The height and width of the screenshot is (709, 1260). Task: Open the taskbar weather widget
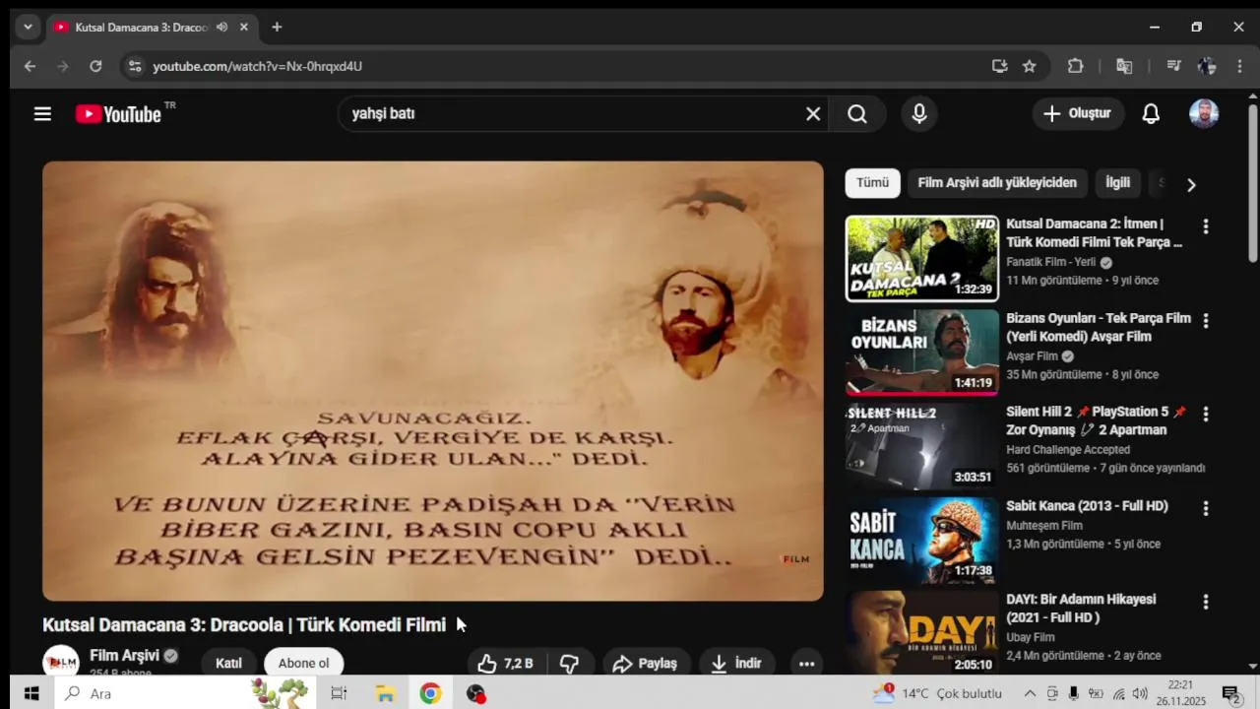coord(937,693)
